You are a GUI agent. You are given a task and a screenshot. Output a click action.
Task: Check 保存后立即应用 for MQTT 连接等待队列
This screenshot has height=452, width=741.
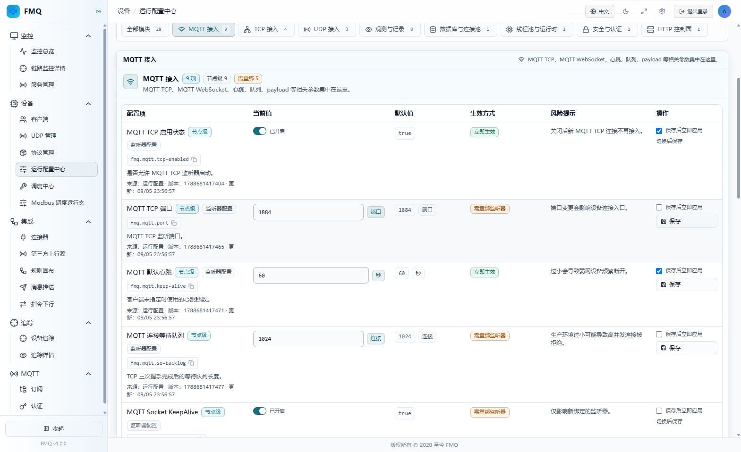(659, 334)
